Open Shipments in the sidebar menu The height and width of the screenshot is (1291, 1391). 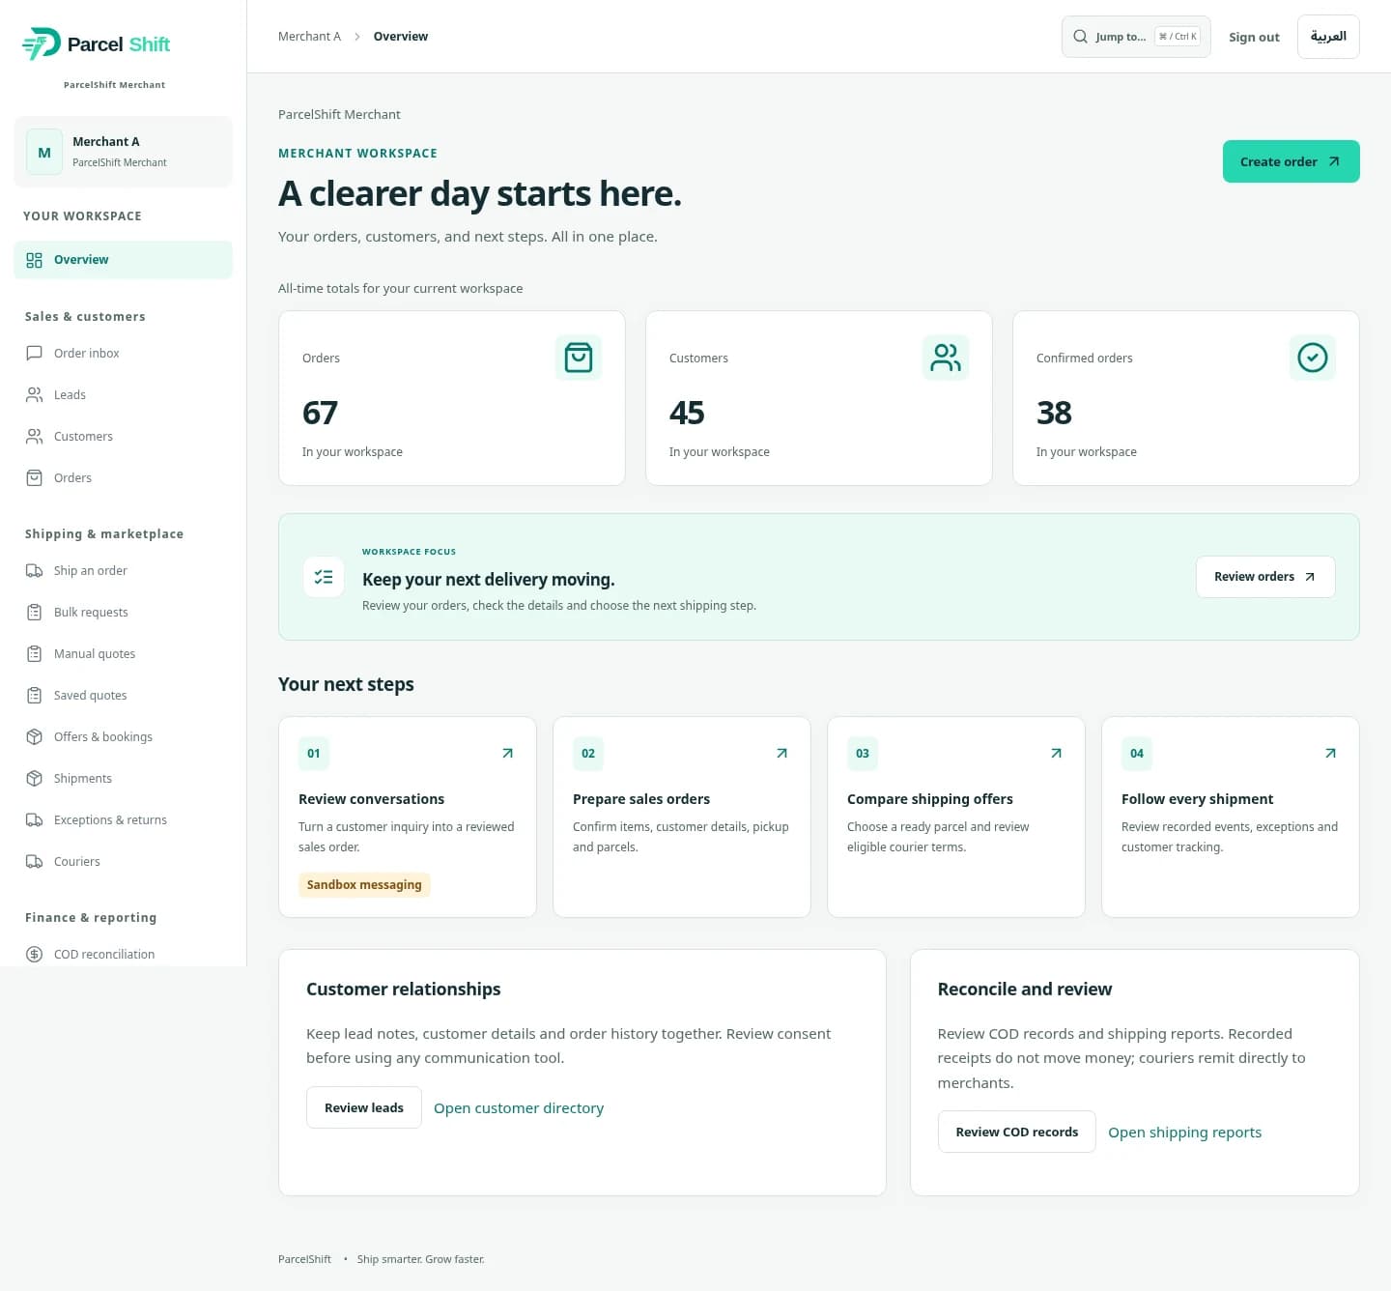coord(124,779)
